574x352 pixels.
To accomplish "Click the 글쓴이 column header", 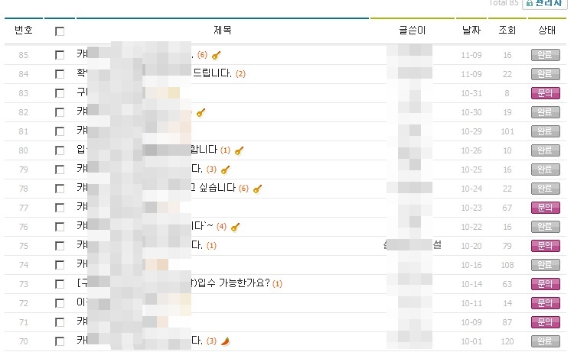I will [x=412, y=31].
